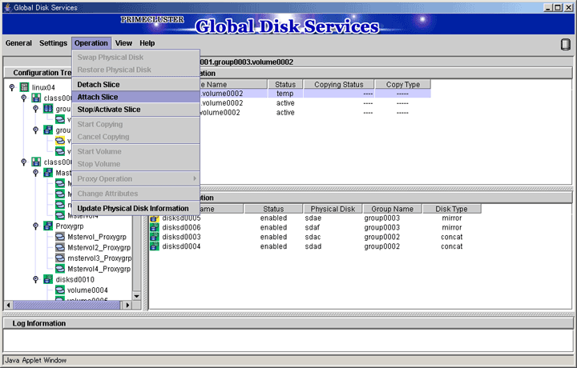Sort by Group Name column header
This screenshot has width=577, height=368.
click(392, 209)
